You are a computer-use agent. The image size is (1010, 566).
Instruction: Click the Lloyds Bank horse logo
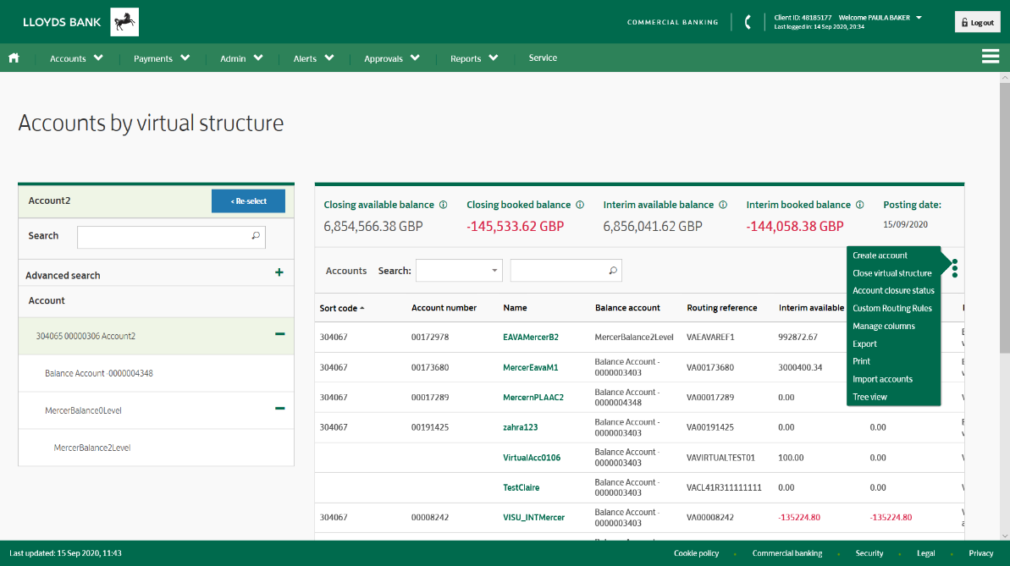click(124, 22)
